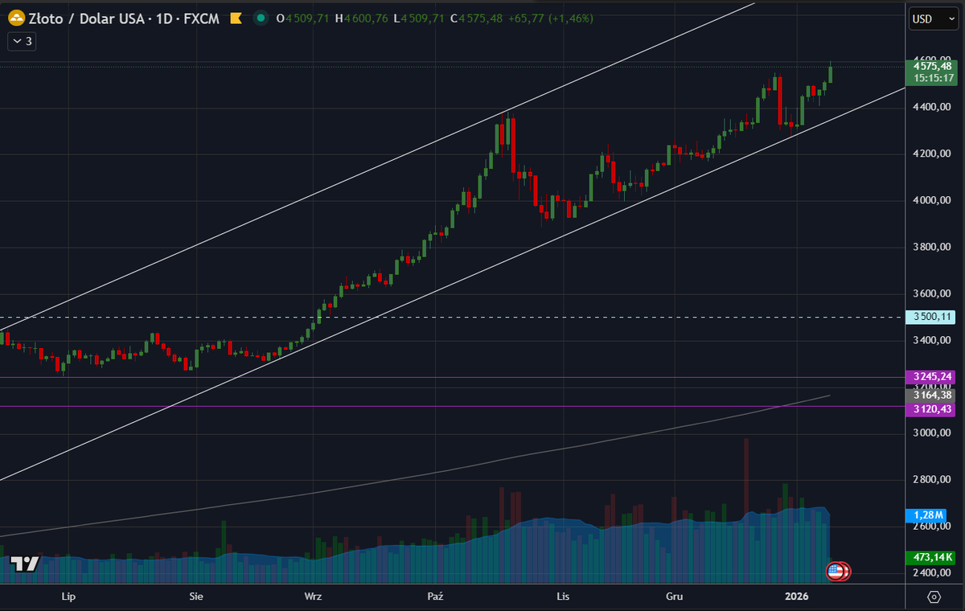Click the 2600,00 price scale label
965x611 pixels.
coord(933,527)
